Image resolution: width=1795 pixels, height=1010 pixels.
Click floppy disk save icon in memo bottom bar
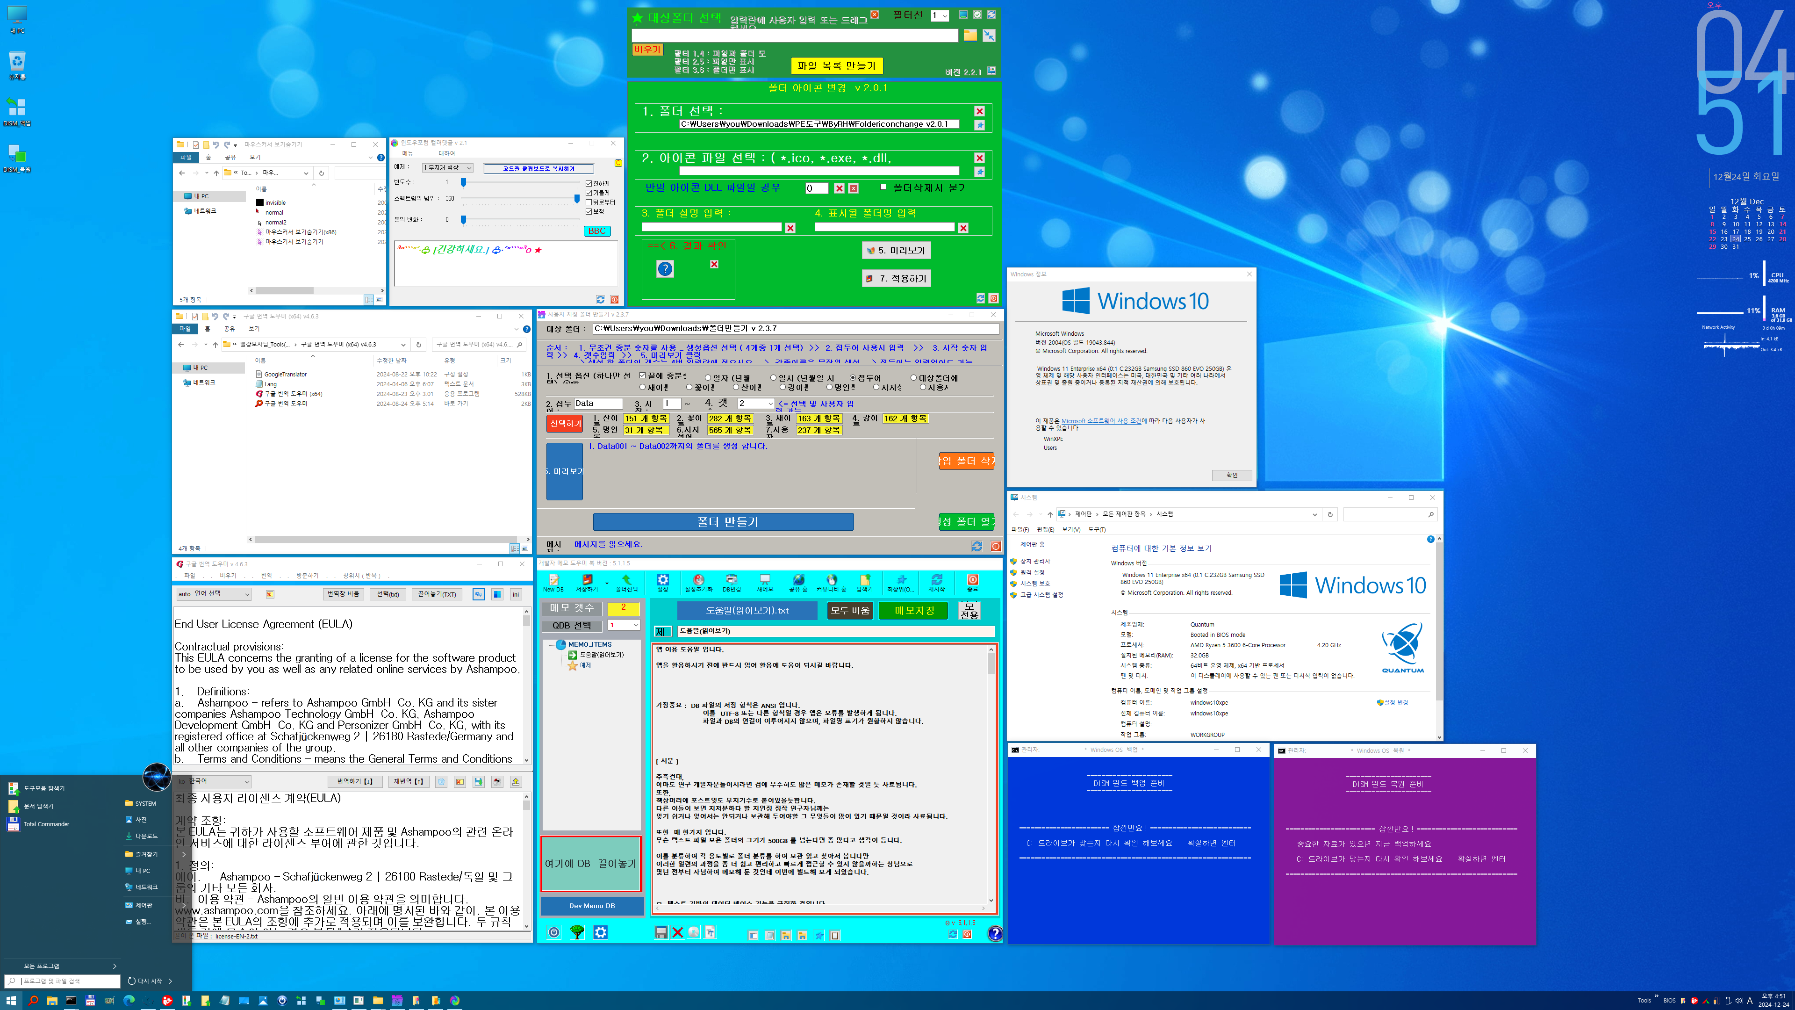coord(661,933)
